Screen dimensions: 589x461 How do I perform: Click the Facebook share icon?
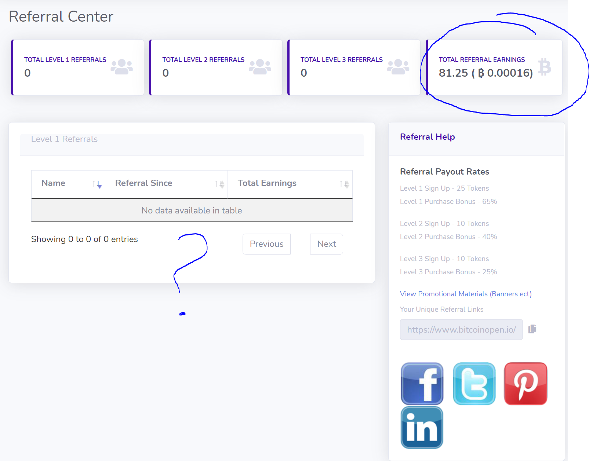click(x=422, y=384)
